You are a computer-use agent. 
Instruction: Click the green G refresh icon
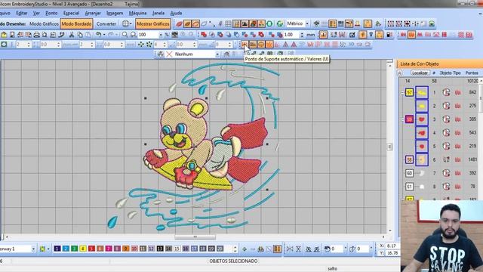[x=280, y=23]
